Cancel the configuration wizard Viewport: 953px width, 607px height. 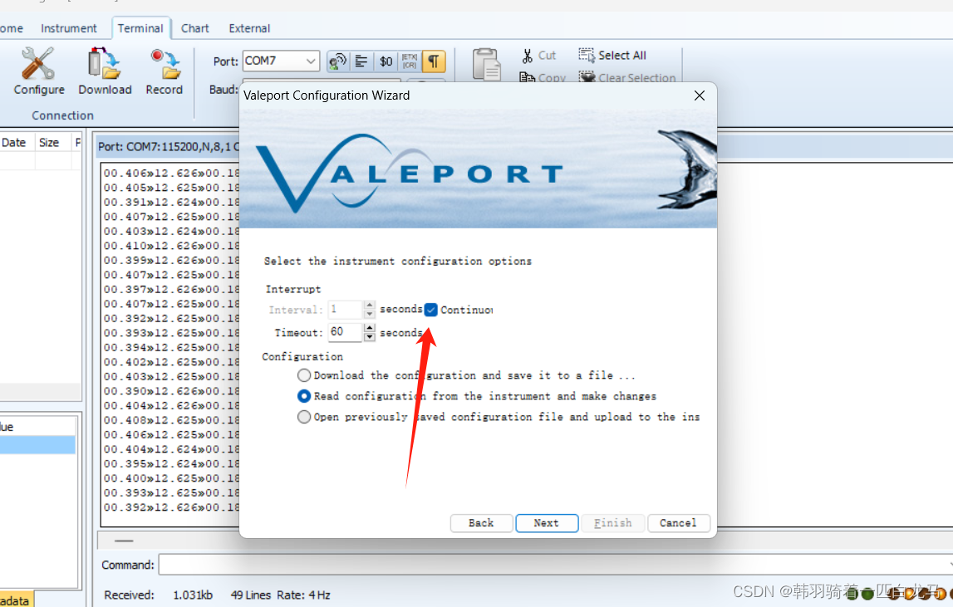click(x=678, y=523)
